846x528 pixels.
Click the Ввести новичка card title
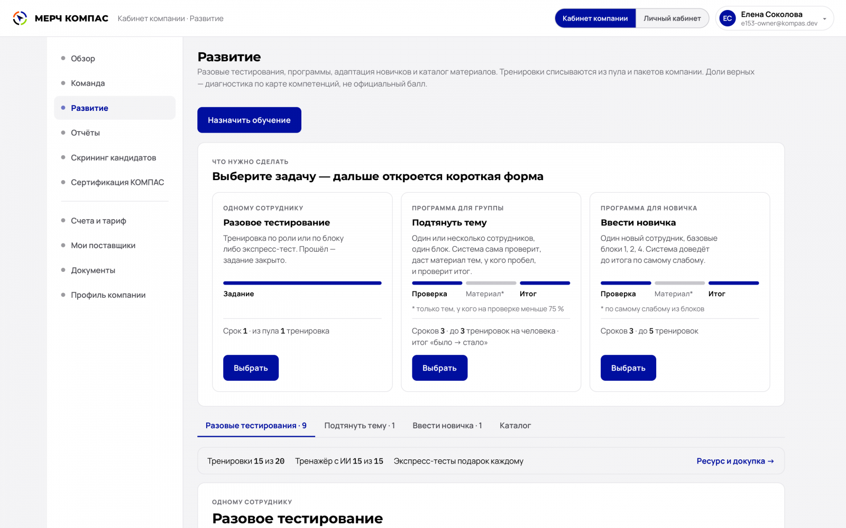(x=638, y=223)
